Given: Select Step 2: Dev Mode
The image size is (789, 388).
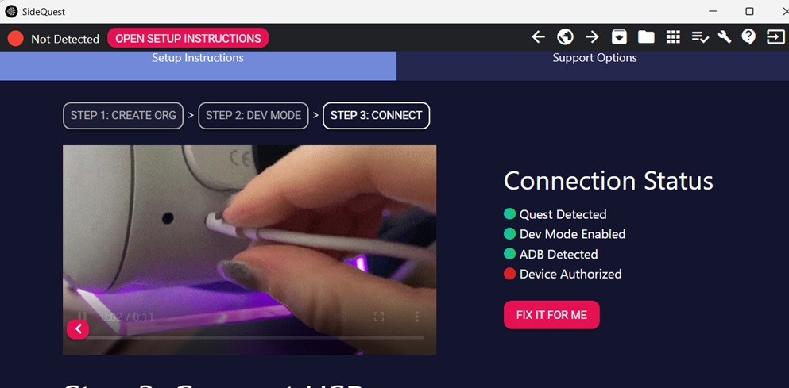Looking at the screenshot, I should click(x=253, y=116).
